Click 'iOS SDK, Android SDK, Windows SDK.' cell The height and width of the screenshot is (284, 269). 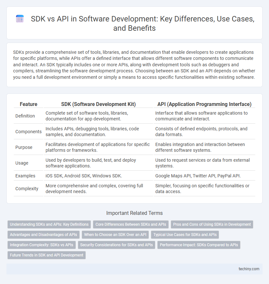pos(98,176)
